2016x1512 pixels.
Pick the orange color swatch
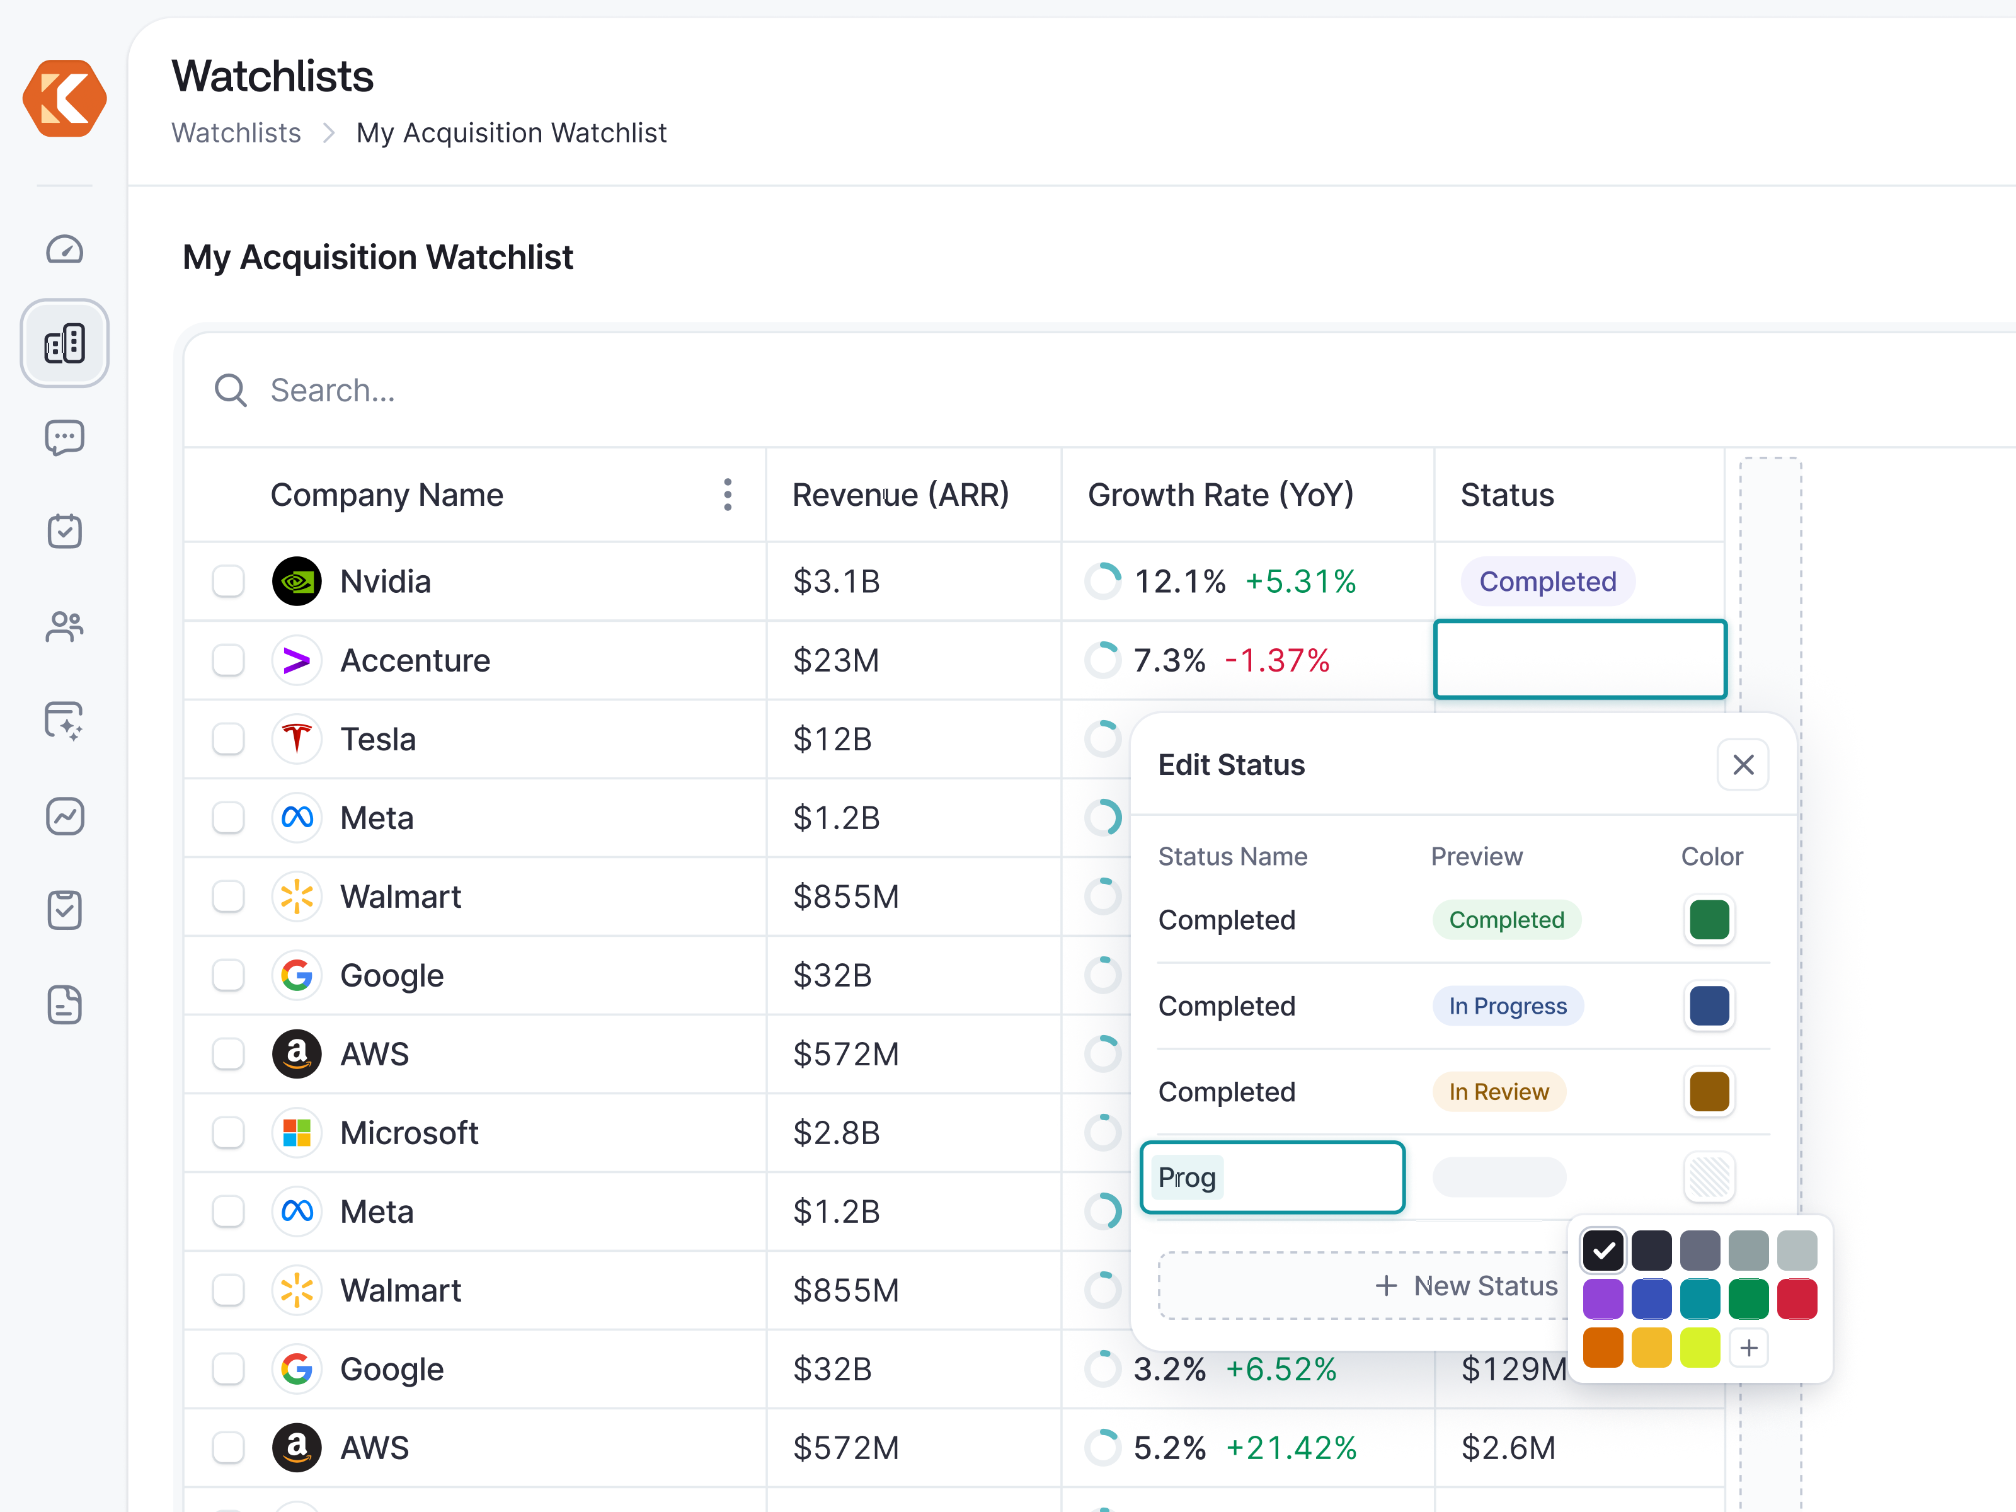pyautogui.click(x=1603, y=1348)
